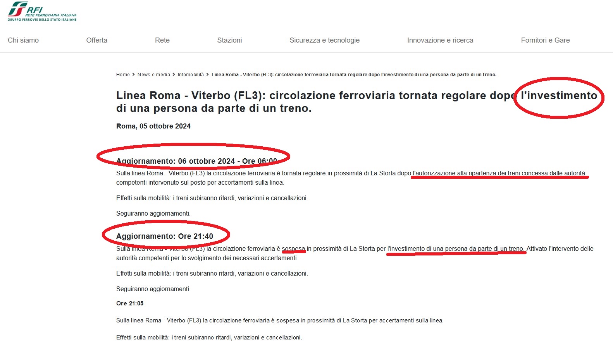Viewport: 613px width, 341px height.
Task: Click the date Roma, 05 ottobre 2024
Action: click(153, 126)
